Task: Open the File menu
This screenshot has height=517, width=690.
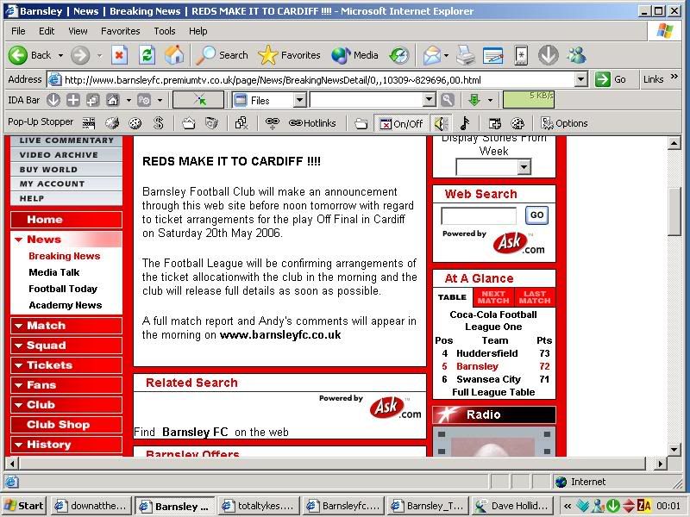Action: click(18, 31)
